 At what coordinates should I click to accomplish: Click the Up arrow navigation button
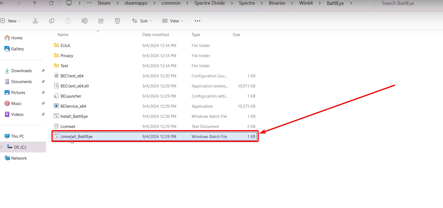tap(35, 3)
